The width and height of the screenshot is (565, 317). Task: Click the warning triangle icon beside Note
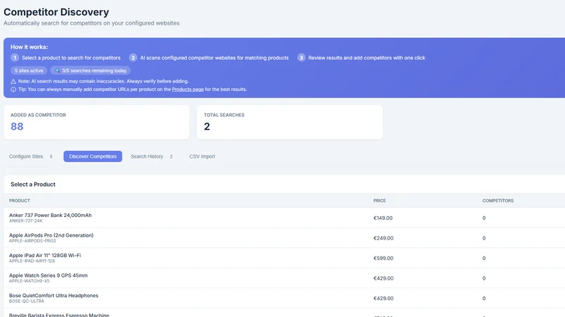pos(13,81)
